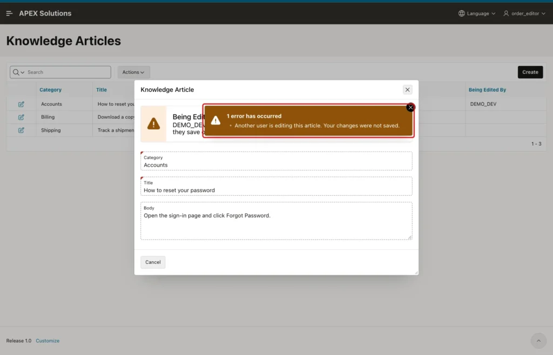
Task: Click the Being Edited alert warning icon
Action: point(153,124)
